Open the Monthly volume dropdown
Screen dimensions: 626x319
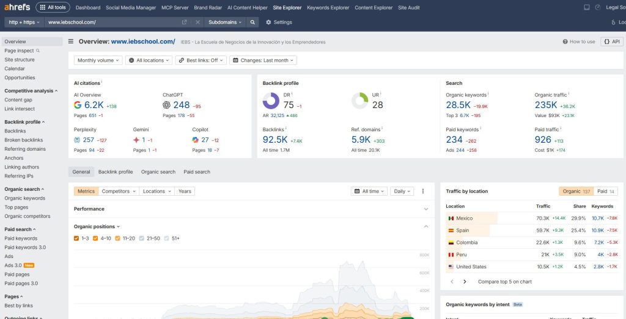(x=98, y=60)
